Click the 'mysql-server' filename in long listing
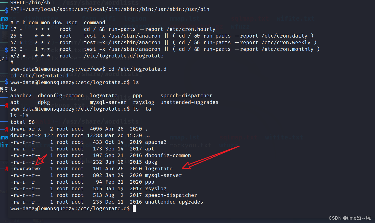The height and width of the screenshot is (223, 375). (163, 175)
